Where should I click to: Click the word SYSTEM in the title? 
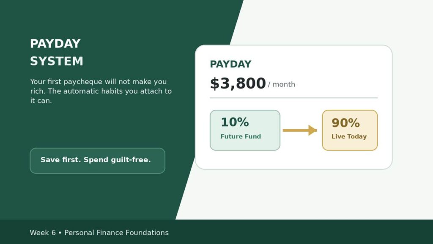point(57,61)
